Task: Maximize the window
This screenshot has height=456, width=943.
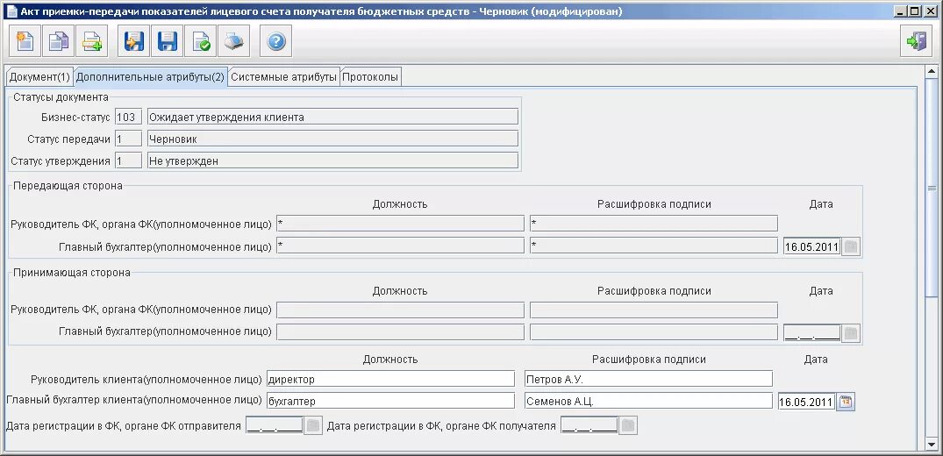Action: pos(914,11)
